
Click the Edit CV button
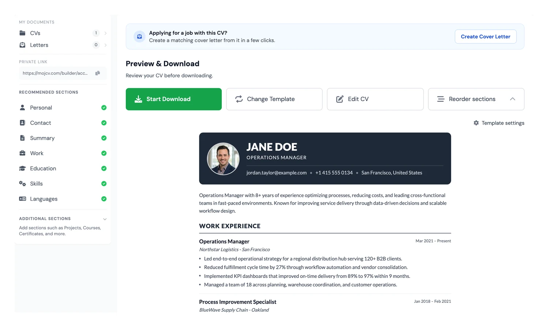click(x=375, y=99)
